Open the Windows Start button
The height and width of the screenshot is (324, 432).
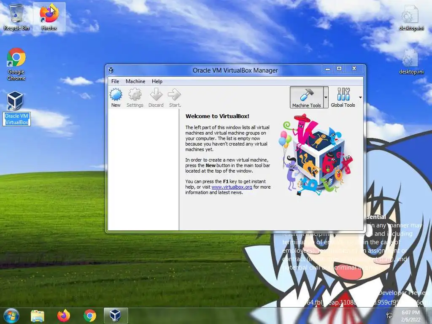(x=11, y=316)
